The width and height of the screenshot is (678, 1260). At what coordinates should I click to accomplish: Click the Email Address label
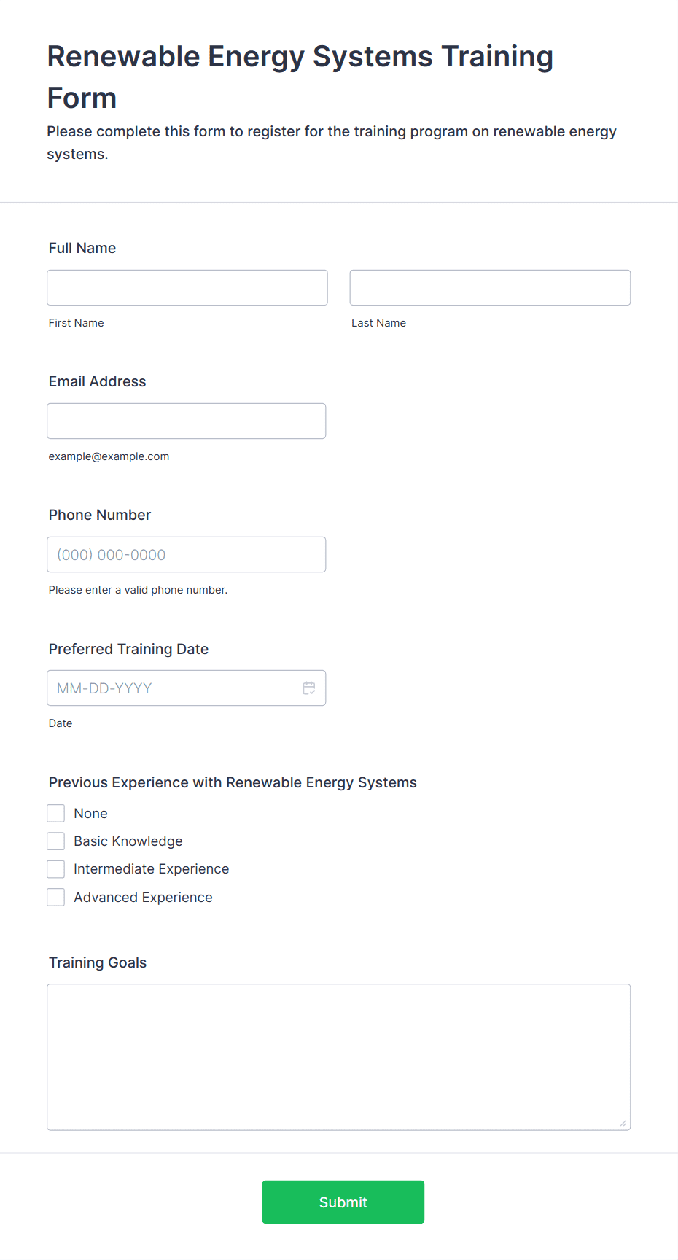click(97, 381)
